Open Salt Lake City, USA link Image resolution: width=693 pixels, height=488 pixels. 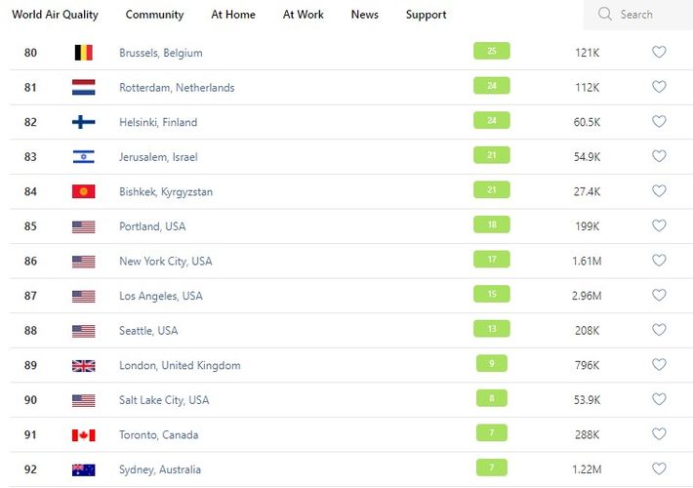pos(164,400)
